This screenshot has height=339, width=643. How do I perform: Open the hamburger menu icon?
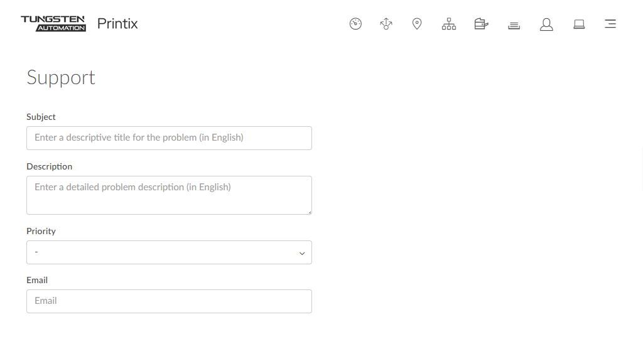coord(610,24)
